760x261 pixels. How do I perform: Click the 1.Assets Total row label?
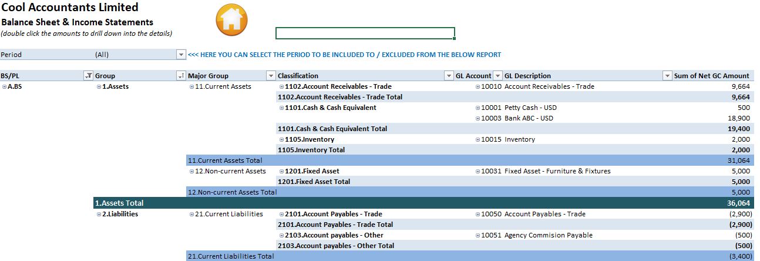[119, 203]
